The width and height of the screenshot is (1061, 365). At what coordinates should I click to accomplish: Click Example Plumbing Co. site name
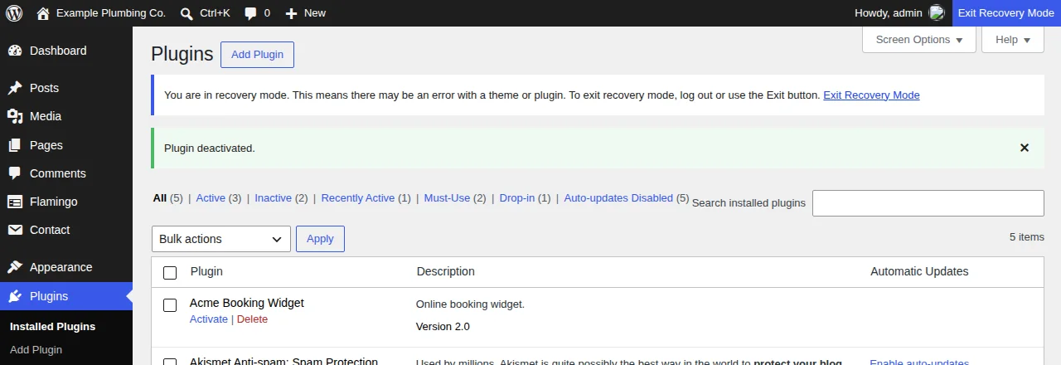112,13
